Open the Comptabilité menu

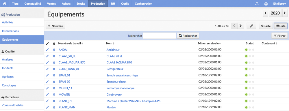tap(33, 4)
